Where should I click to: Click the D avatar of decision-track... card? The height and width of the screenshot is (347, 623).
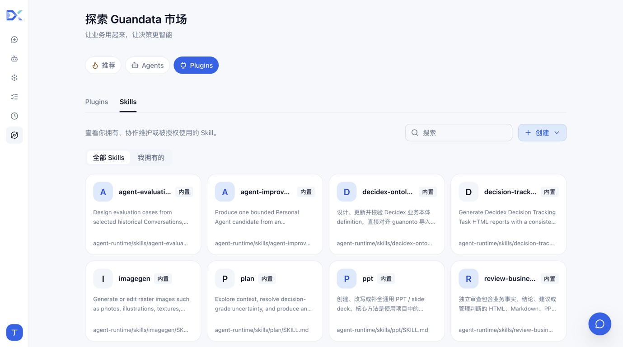point(468,192)
